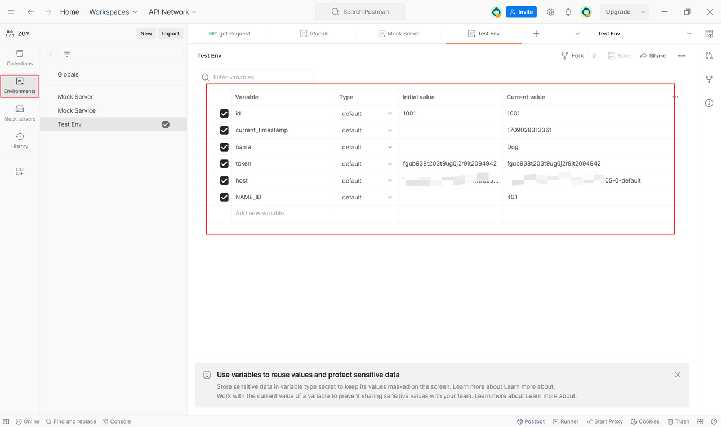The width and height of the screenshot is (721, 427).
Task: Go to Home
Action: tap(70, 12)
